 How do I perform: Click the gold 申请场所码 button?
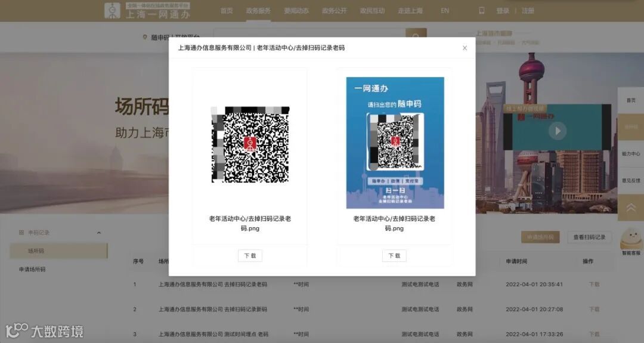tap(540, 237)
